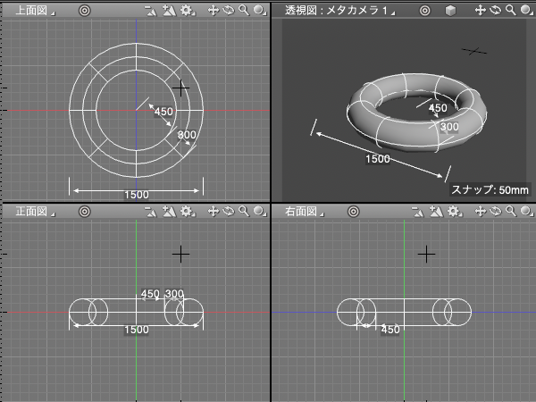Screen dimensions: 536x402
Task: Click the pan (move arrows) icon in top view
Action: 214,10
